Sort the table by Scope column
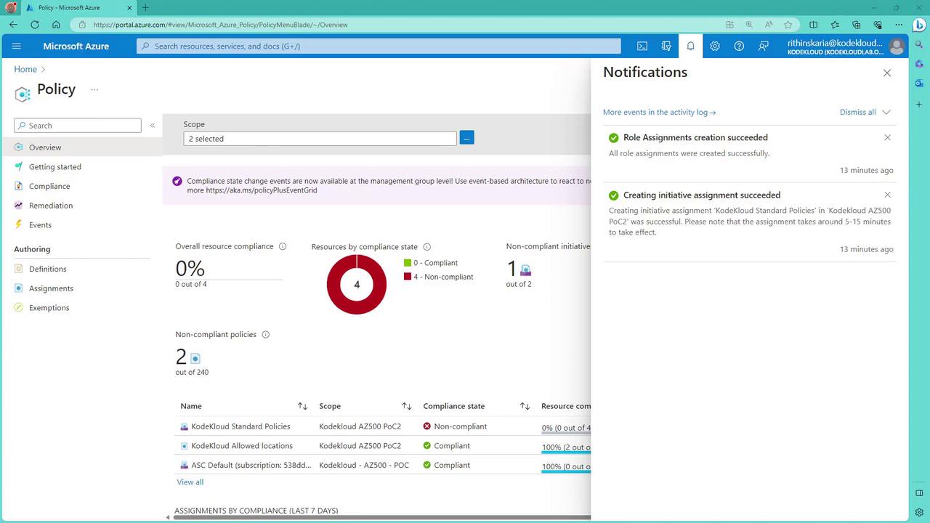The height and width of the screenshot is (523, 930). pos(407,406)
